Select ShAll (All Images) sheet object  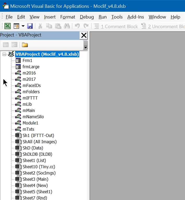[39, 142]
